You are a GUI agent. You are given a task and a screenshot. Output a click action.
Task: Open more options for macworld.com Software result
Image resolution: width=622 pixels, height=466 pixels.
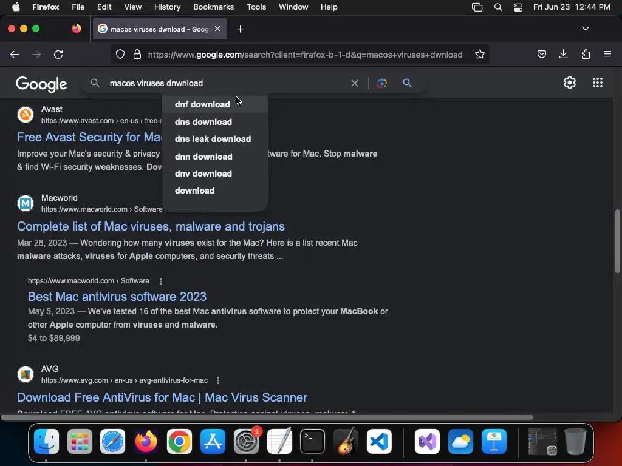pyautogui.click(x=160, y=281)
